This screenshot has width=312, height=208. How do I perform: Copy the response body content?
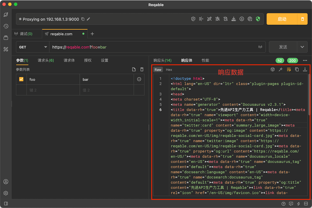point(297,69)
